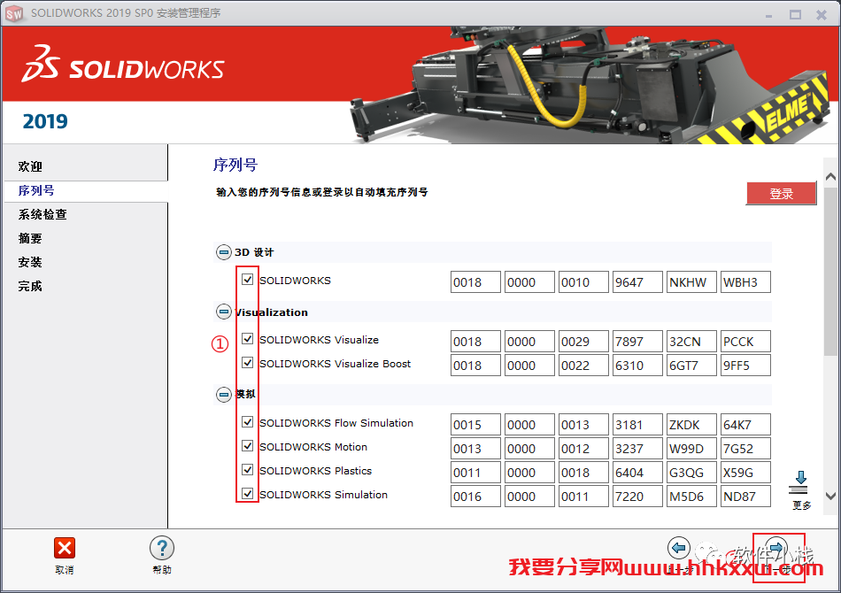The image size is (841, 593).
Task: Uncheck the SOLIDWORKS product checkbox
Action: [247, 280]
